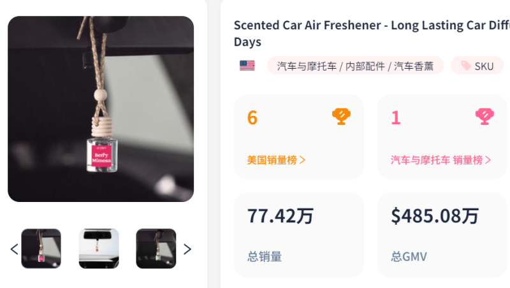Select the third product thumbnail
The width and height of the screenshot is (510, 288).
156,248
